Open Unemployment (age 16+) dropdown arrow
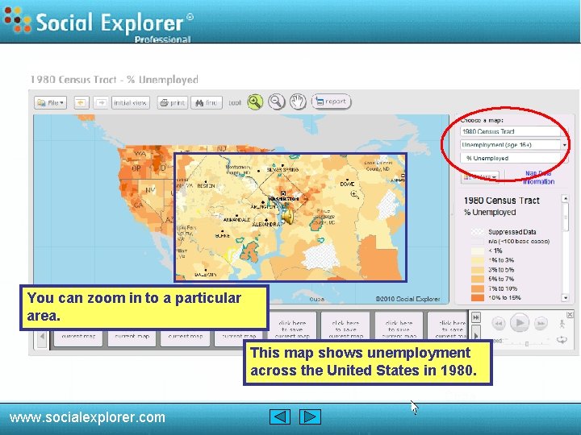 564,145
